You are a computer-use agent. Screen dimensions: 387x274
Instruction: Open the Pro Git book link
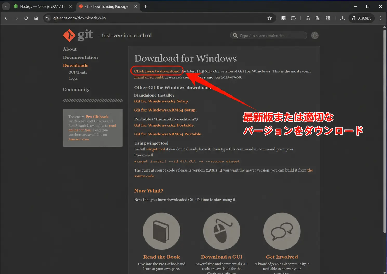click(x=97, y=117)
